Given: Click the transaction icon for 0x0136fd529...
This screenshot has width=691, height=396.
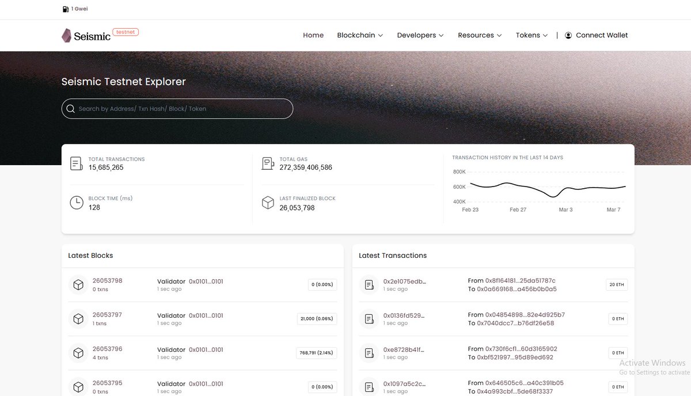Looking at the screenshot, I should [x=369, y=318].
